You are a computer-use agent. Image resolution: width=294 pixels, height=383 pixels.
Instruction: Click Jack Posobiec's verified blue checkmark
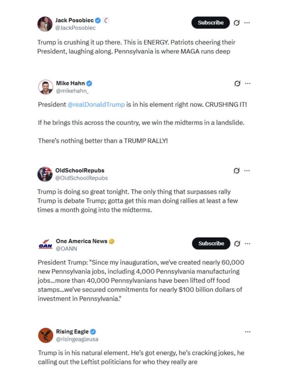(98, 20)
